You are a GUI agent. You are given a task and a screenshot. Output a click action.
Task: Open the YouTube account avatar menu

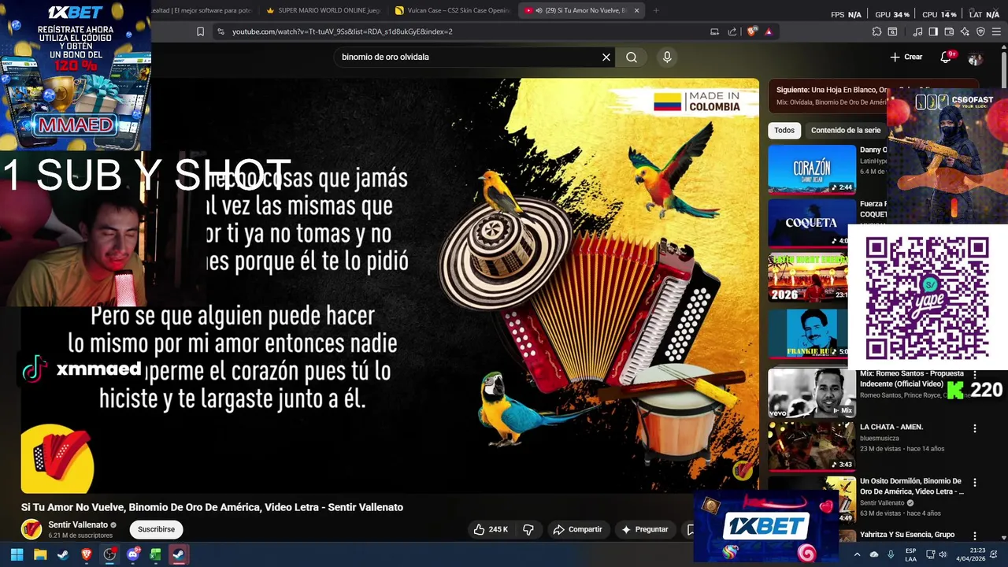pyautogui.click(x=975, y=58)
